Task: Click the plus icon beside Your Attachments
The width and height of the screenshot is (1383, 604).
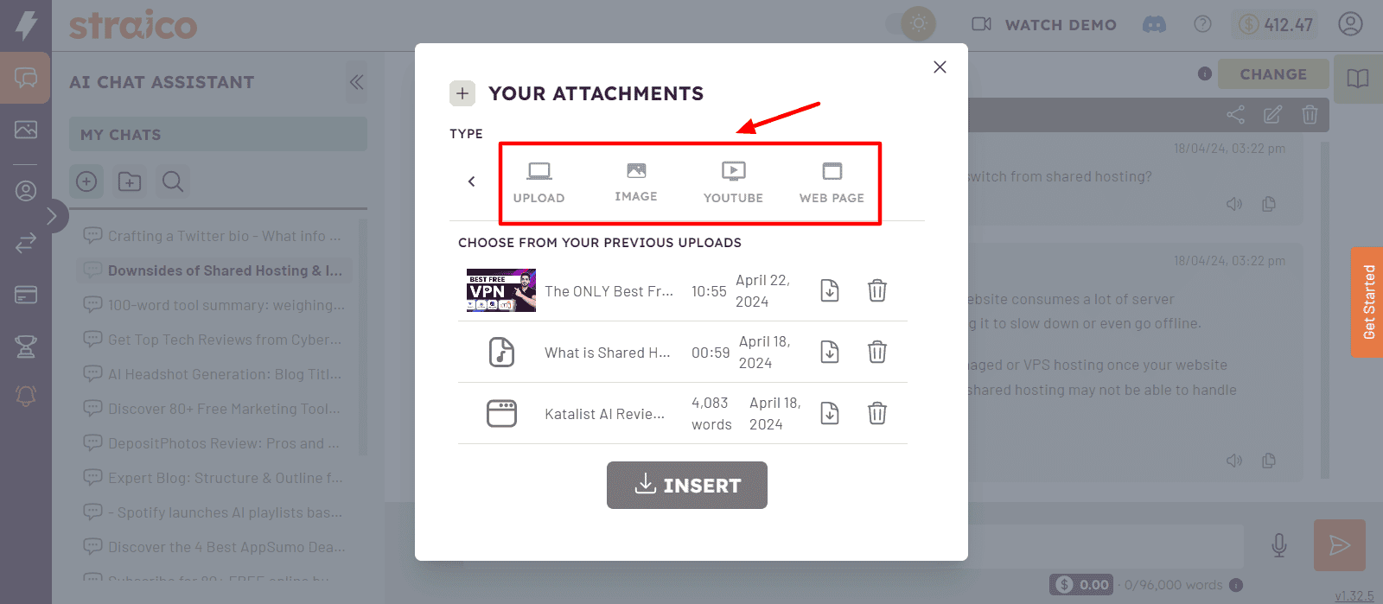Action: 462,93
